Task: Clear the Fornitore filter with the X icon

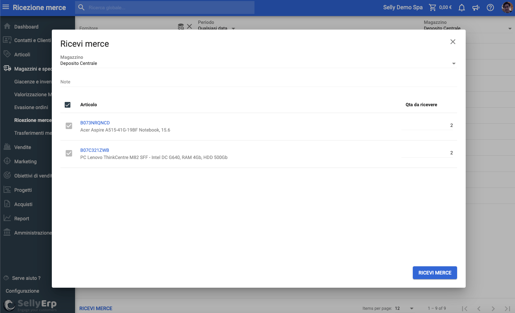Action: coord(189,26)
